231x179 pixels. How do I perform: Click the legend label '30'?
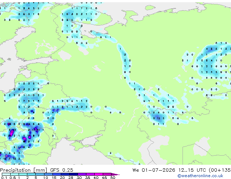(79, 178)
